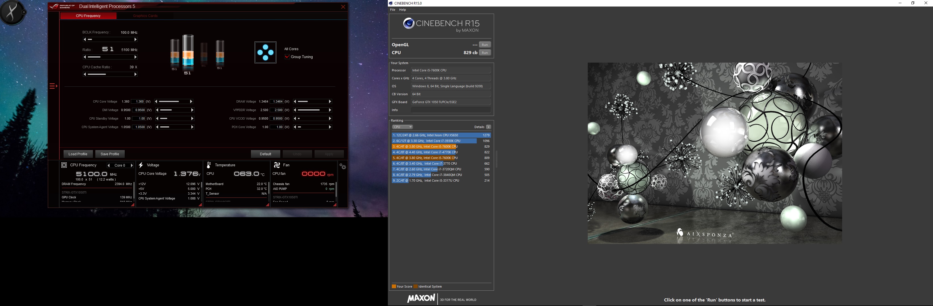Open the red side menu expander icon
The width and height of the screenshot is (933, 306).
click(x=53, y=86)
